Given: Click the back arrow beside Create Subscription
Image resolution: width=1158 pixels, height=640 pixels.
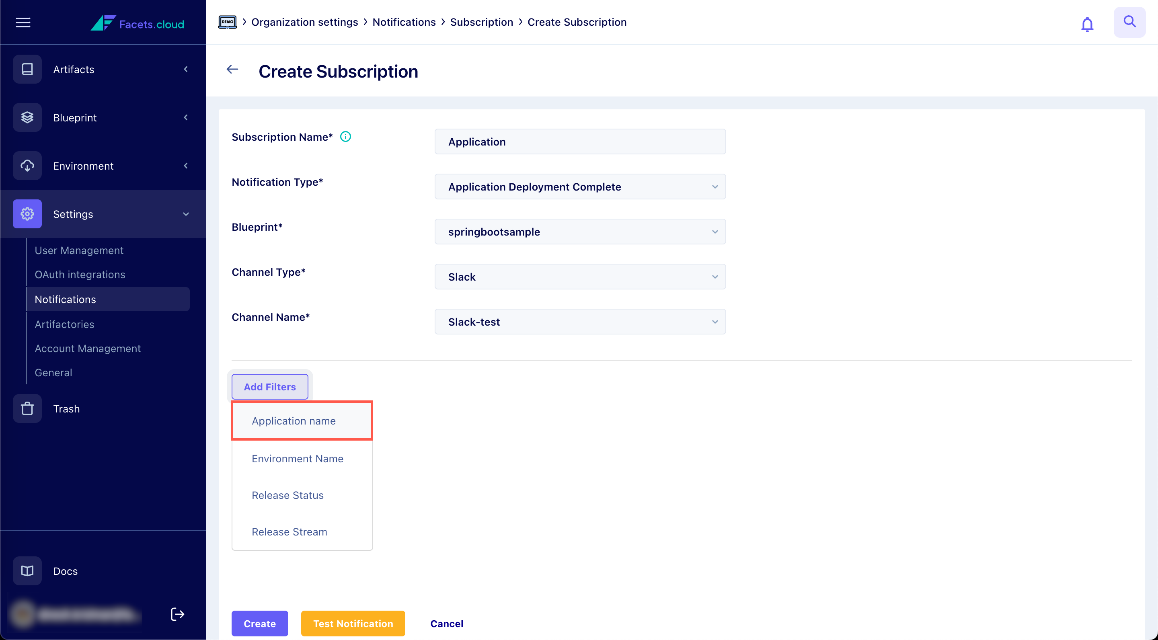Looking at the screenshot, I should click(x=232, y=70).
